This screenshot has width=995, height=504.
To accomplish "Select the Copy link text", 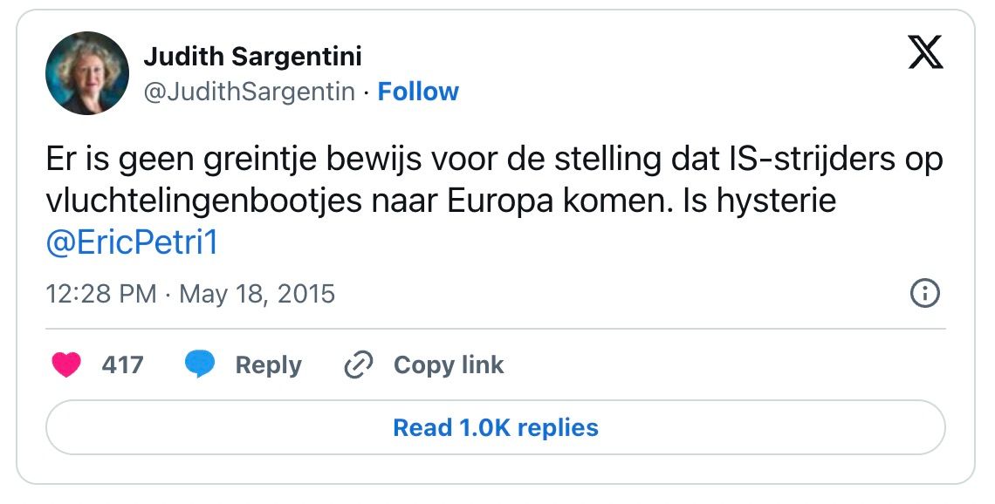I will 449,364.
